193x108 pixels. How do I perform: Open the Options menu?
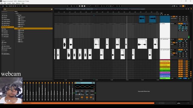pyautogui.click(x=18, y=3)
